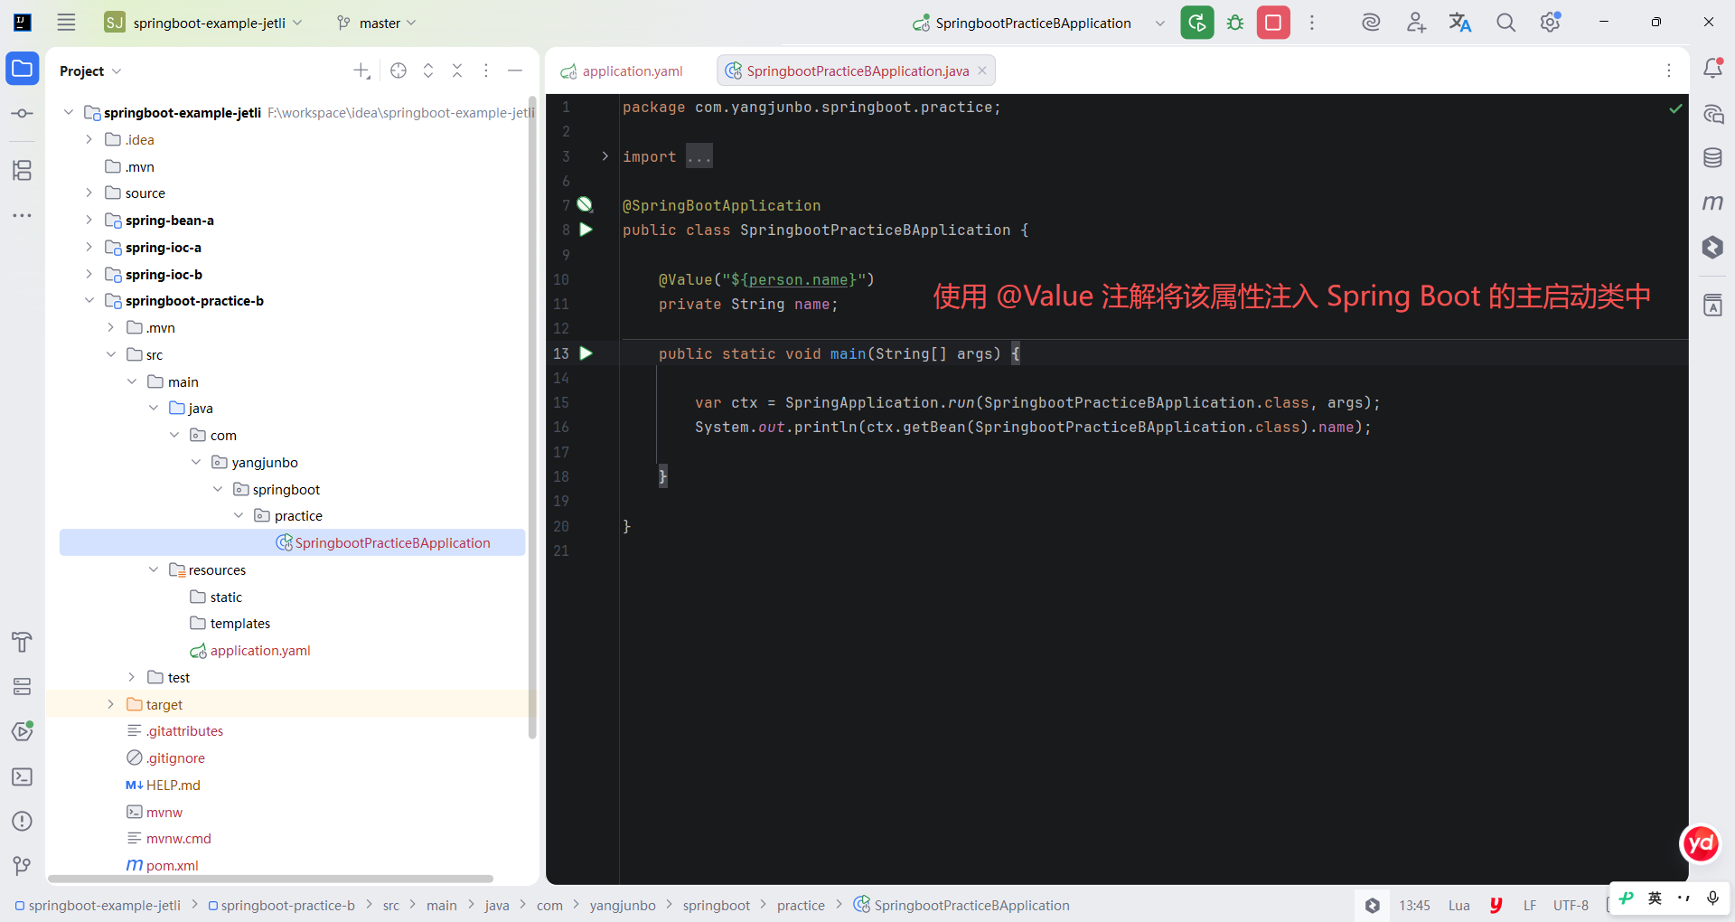
Task: Click UTF-8 encoding in status bar
Action: 1571,906
